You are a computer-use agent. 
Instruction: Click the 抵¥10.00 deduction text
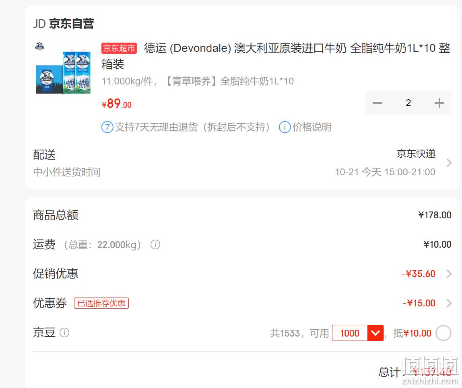pyautogui.click(x=412, y=333)
